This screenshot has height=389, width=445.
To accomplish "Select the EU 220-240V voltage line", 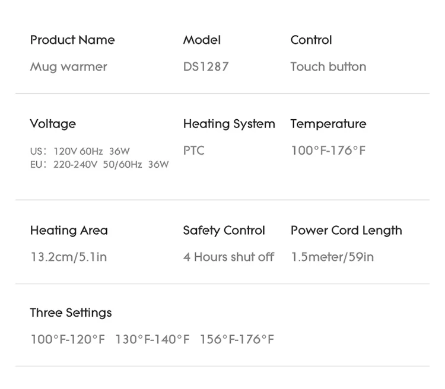I will pyautogui.click(x=99, y=164).
